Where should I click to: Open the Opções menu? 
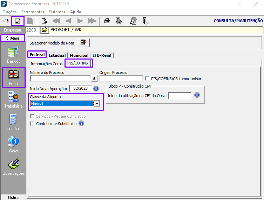click(x=9, y=12)
